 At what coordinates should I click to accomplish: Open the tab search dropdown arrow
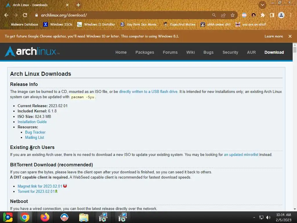(262, 5)
